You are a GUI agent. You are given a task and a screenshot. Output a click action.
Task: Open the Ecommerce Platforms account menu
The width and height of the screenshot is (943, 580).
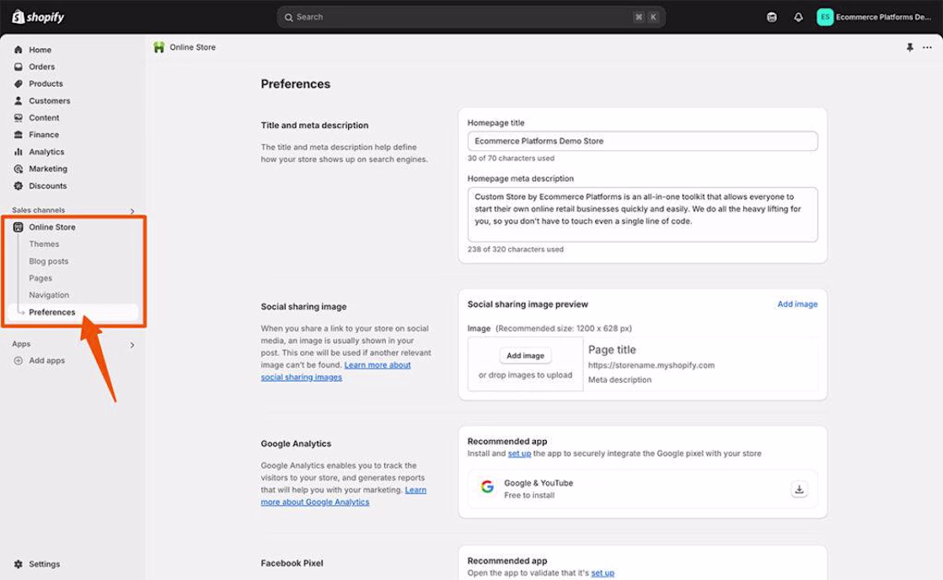coord(874,17)
